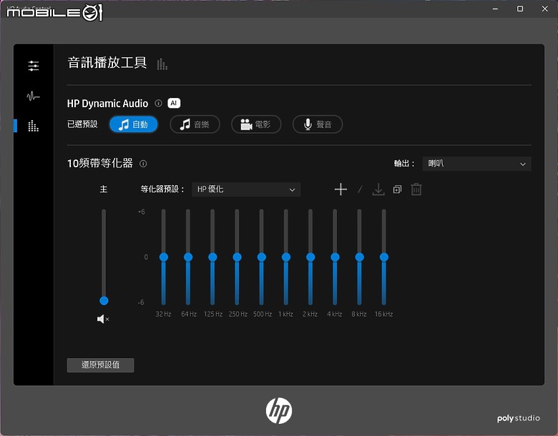The width and height of the screenshot is (558, 436).
Task: Click the HP logo at the bottom
Action: tap(279, 411)
